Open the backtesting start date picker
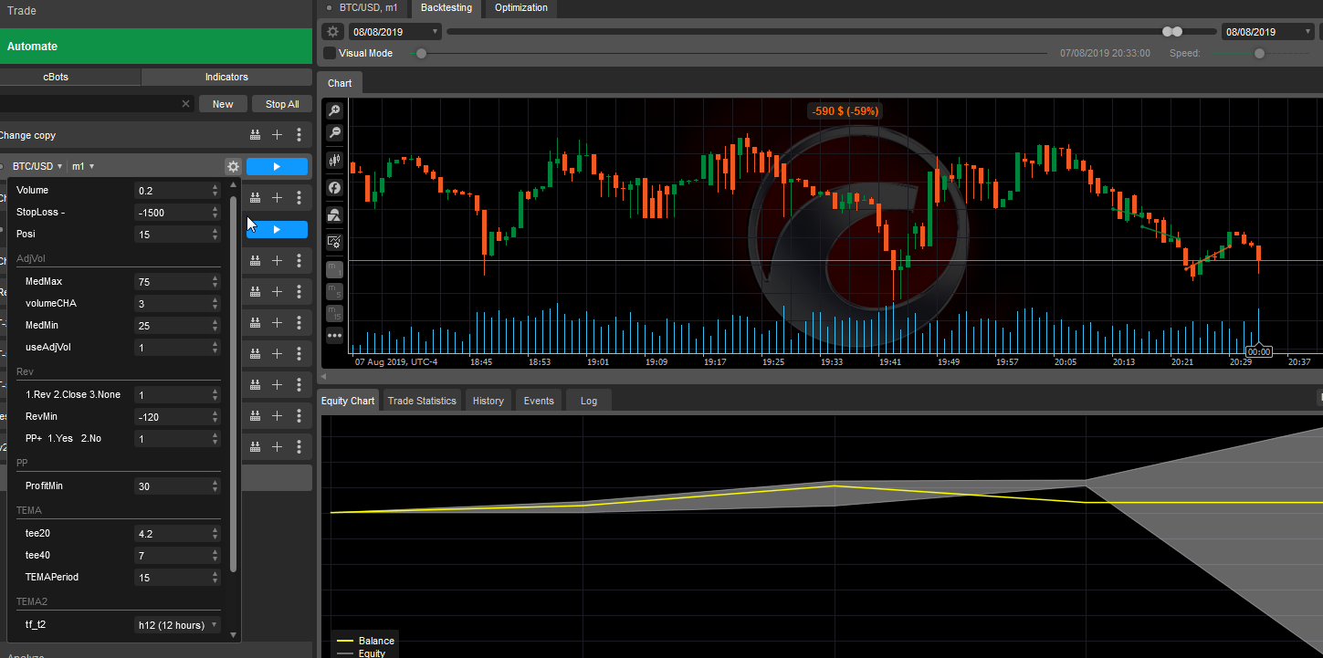 (x=395, y=32)
